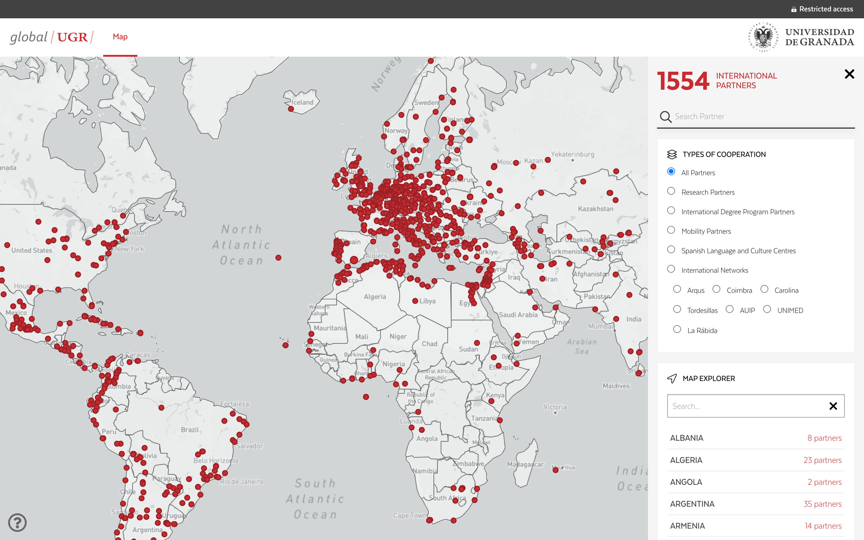Click the Map Explorer arrow icon

tap(672, 379)
